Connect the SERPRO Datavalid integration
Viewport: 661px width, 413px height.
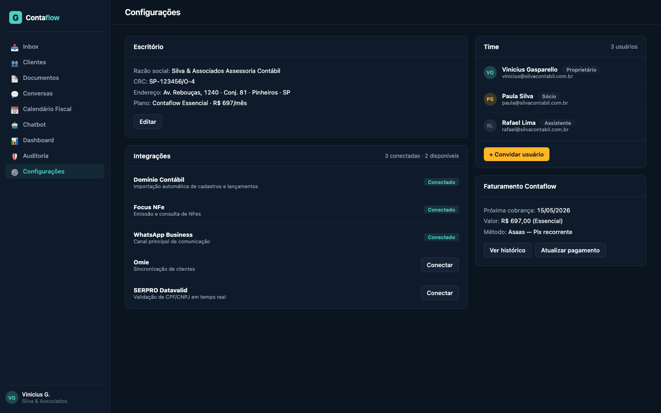point(439,293)
